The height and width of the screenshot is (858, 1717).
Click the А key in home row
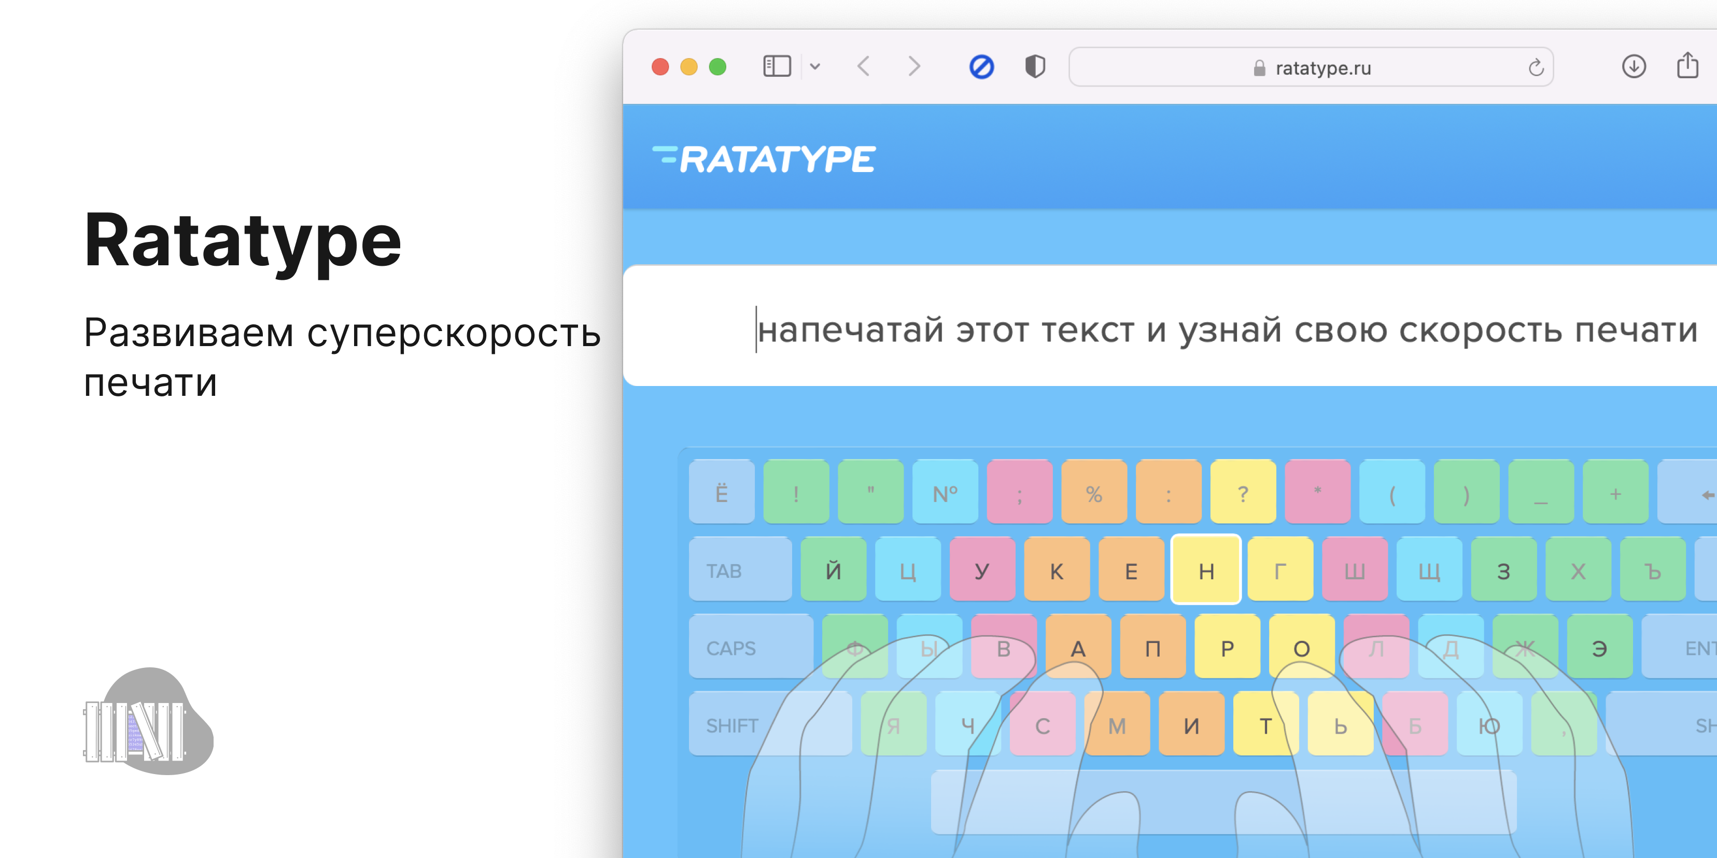(1078, 646)
